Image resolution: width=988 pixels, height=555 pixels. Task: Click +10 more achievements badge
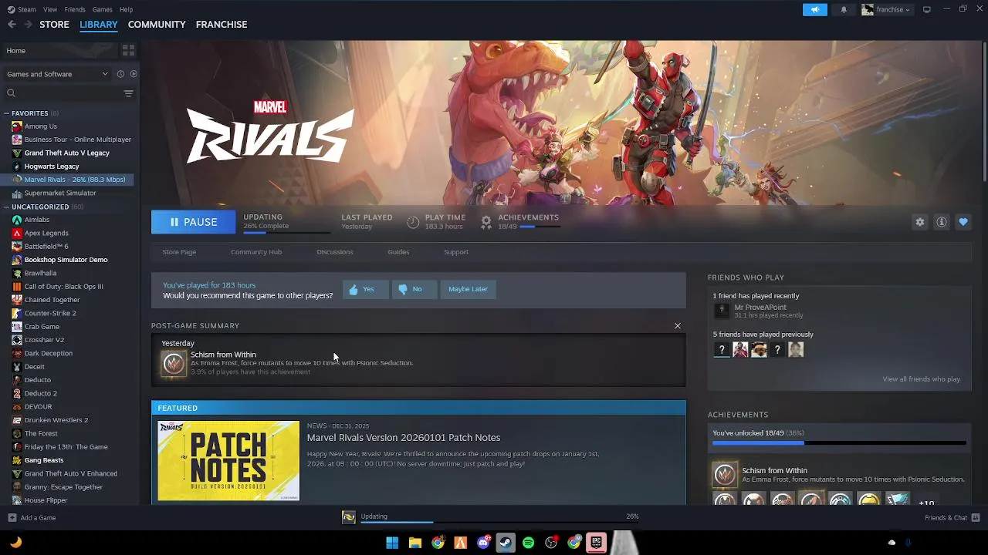(x=926, y=502)
